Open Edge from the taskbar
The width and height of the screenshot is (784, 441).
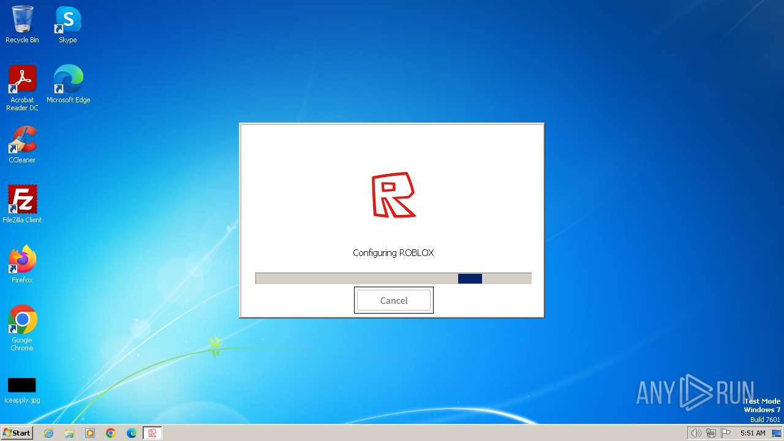coord(132,433)
